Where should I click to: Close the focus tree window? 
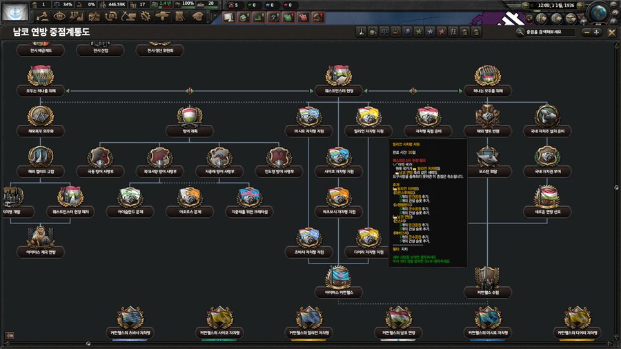point(611,32)
